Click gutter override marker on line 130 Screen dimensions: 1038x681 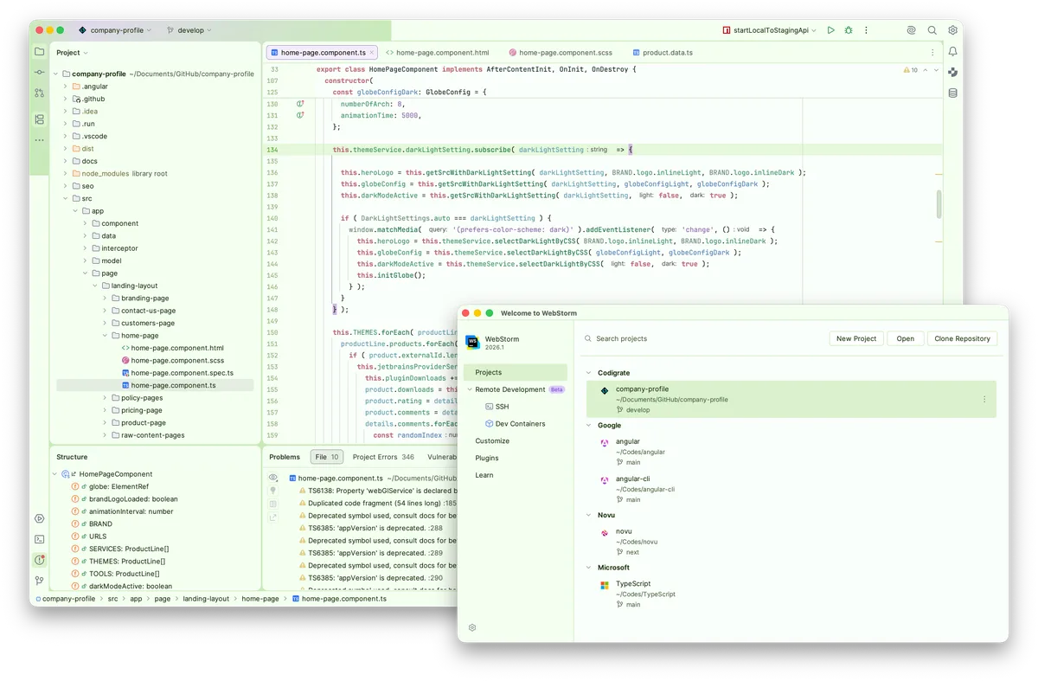tap(300, 104)
